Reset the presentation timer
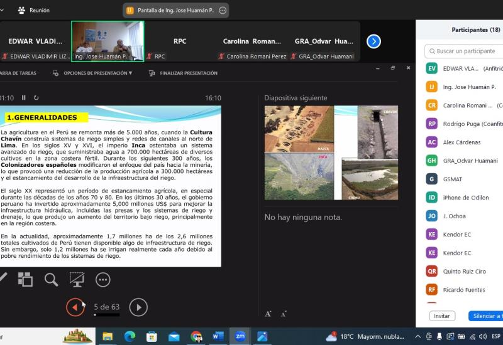 pos(36,98)
